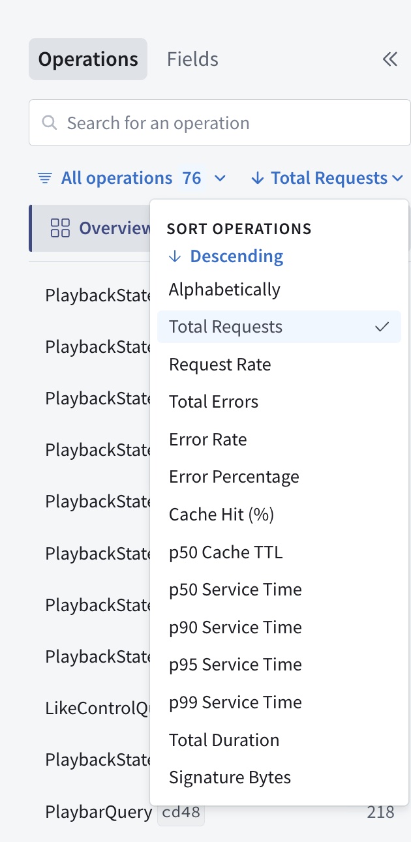Screen dimensions: 411x842
Task: Select Cache Hit (%) sort option
Action: click(x=221, y=515)
